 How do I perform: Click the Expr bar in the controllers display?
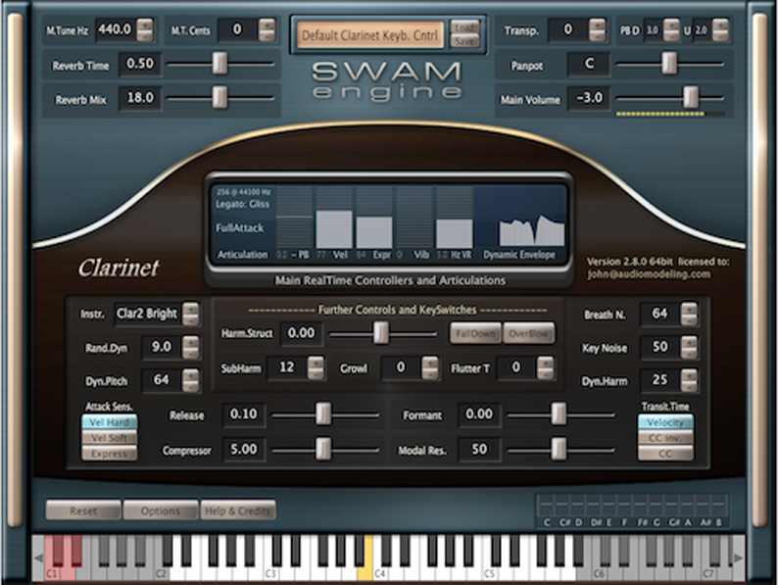coord(374,232)
